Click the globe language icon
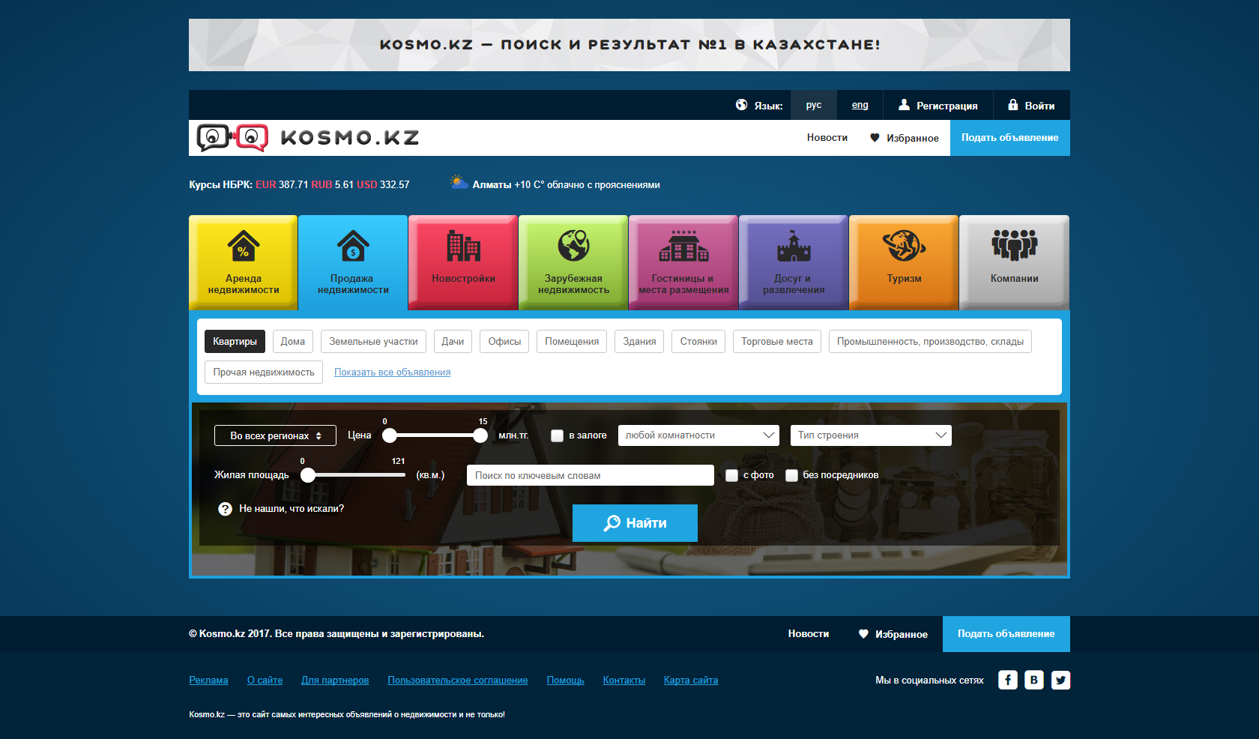 tap(741, 105)
